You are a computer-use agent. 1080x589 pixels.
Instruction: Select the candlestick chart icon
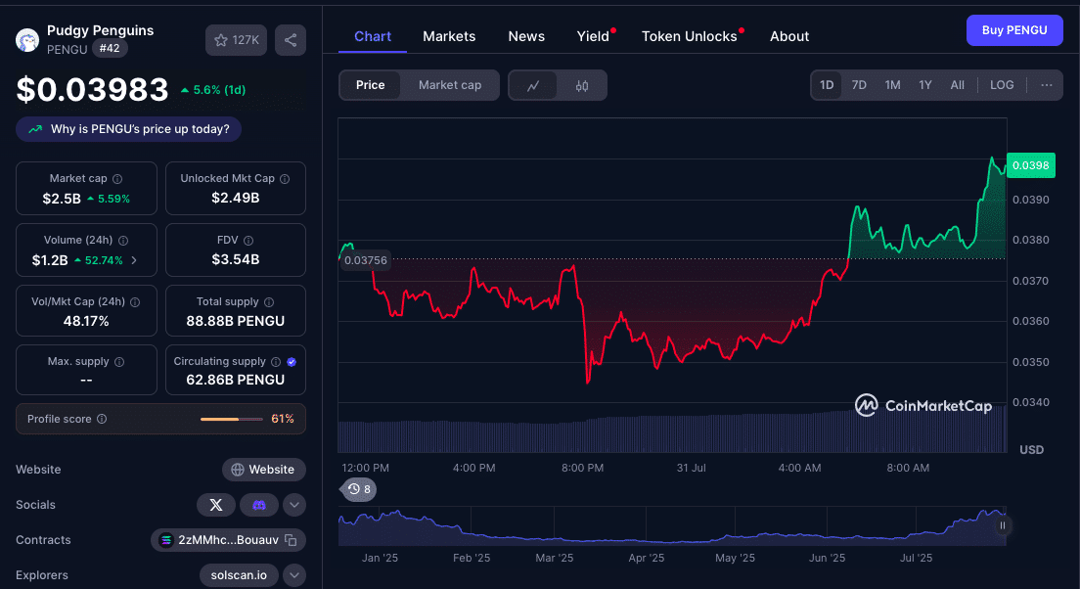[582, 85]
